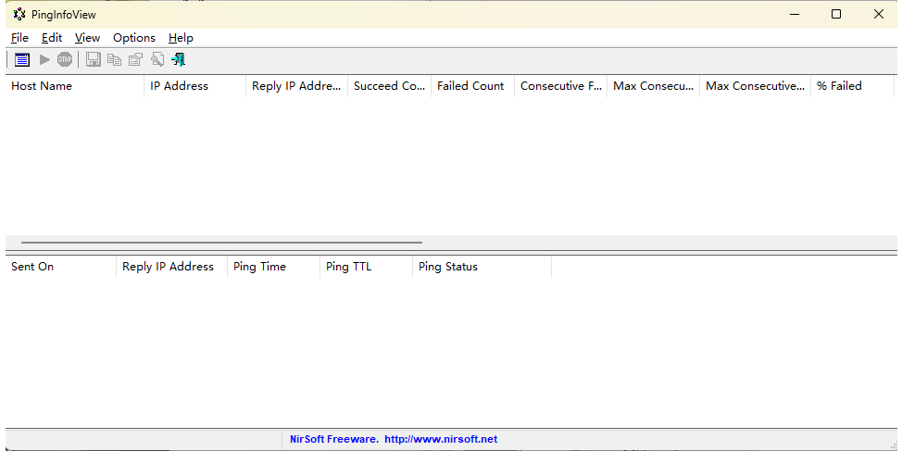Open the Options menu
Screen dimensions: 902x451
click(x=134, y=38)
